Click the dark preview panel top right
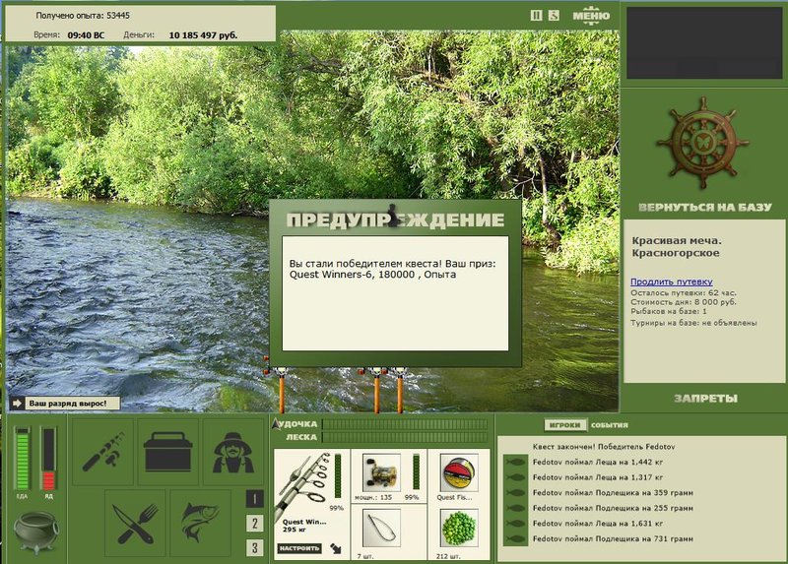 704,42
